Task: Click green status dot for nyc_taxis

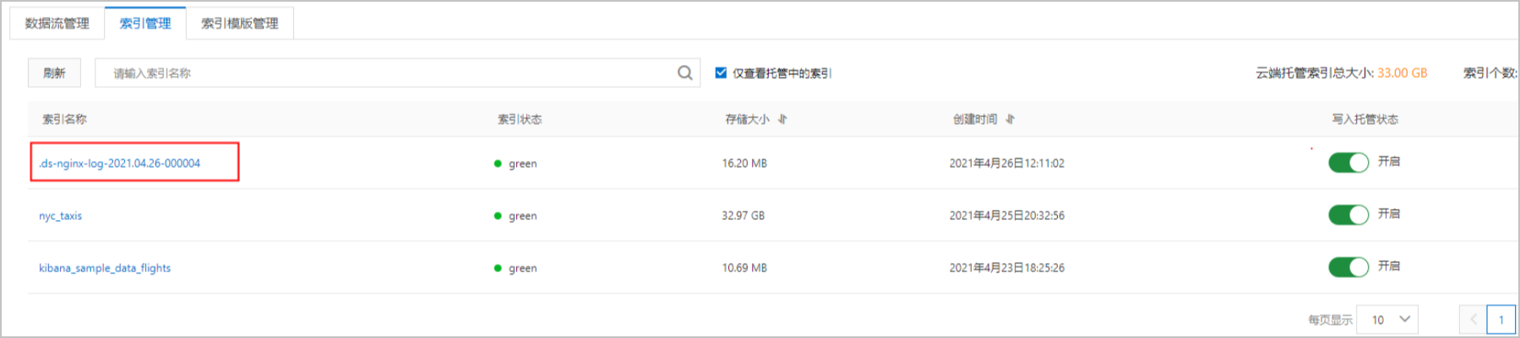Action: 498,216
